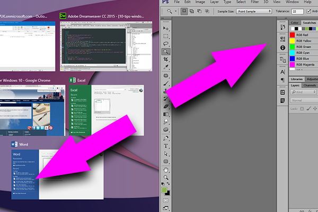
Task: Choose Intersect with Selection mode
Action: [207, 11]
